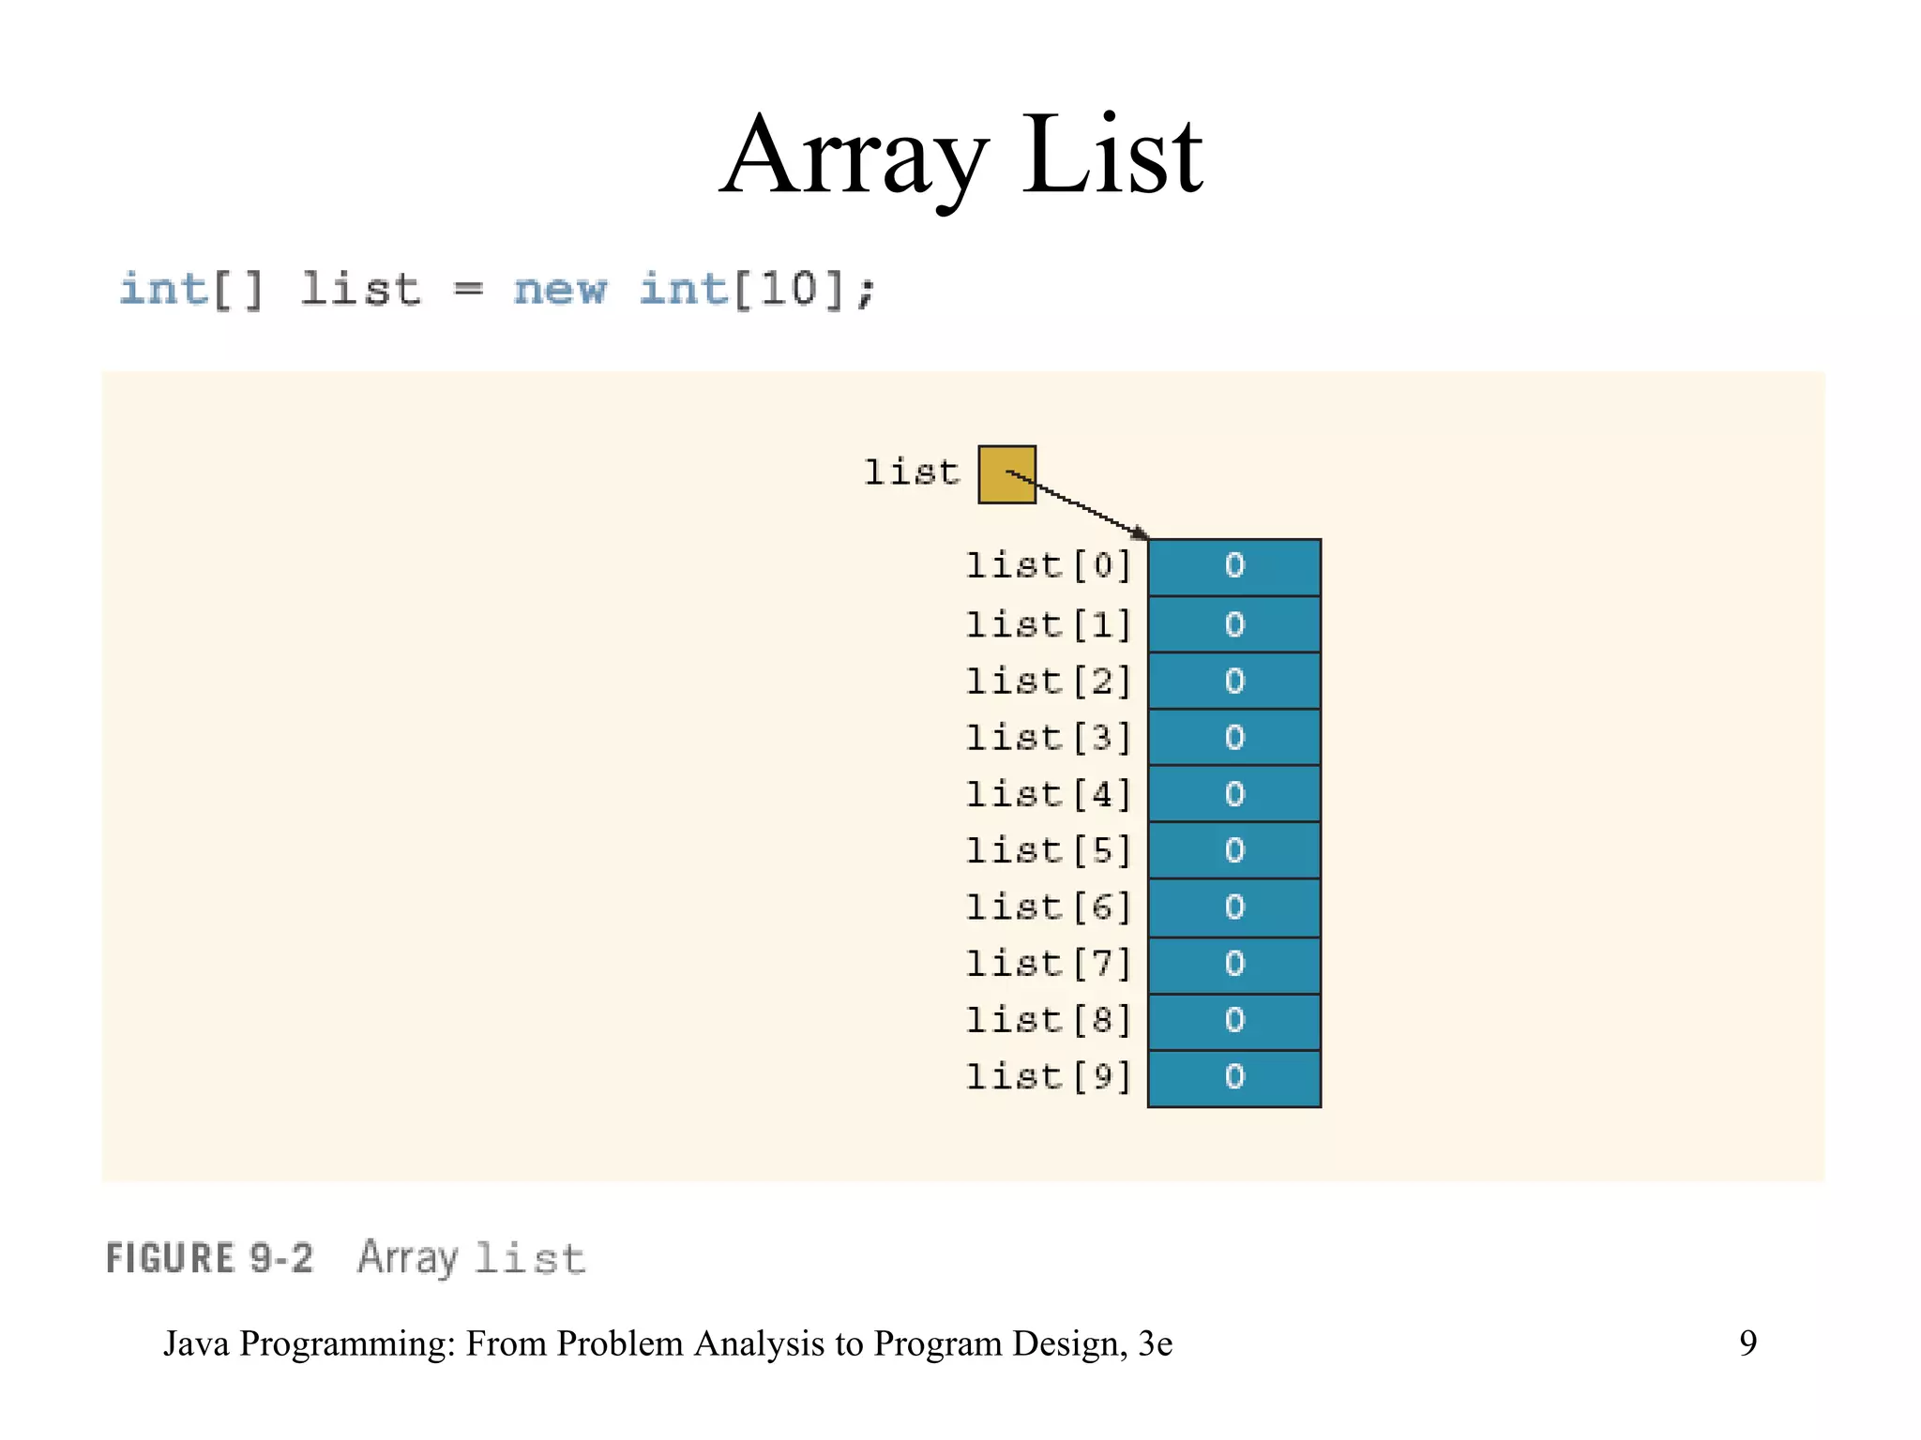Click the blue cell next to list[4]
Screen dimensions: 1921x1440
tap(1234, 794)
